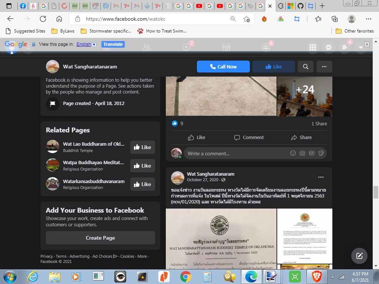Click the Write a comment field
The image size is (379, 284).
point(255,153)
